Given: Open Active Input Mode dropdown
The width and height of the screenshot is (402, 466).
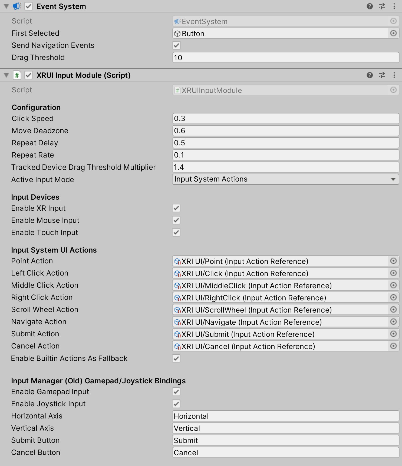Looking at the screenshot, I should coord(285,179).
